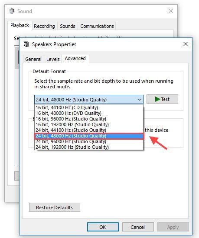The width and height of the screenshot is (199, 238).
Task: Confirm with the OK button
Action: [x=103, y=227]
